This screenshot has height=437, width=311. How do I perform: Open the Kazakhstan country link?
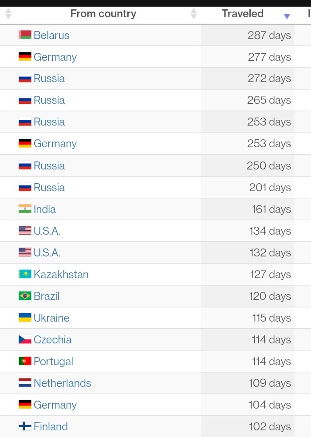(61, 275)
